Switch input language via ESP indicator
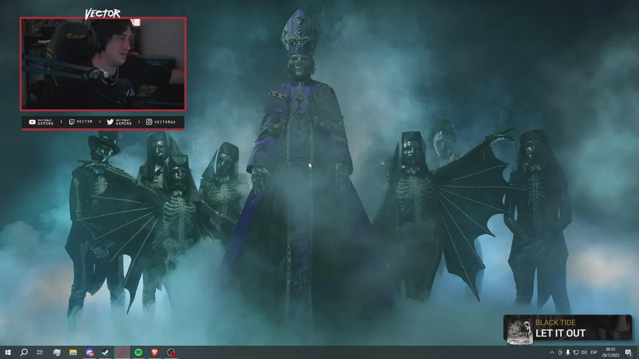639x359 pixels. click(594, 353)
